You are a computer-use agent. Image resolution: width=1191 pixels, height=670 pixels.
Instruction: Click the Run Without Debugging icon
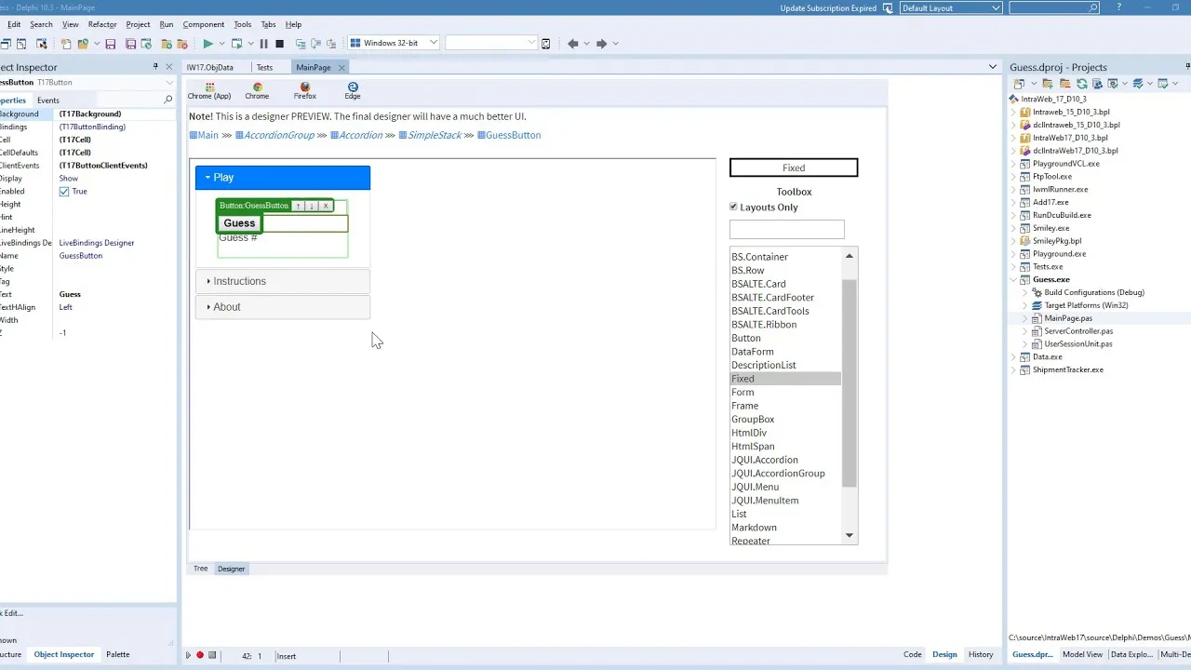(x=236, y=44)
